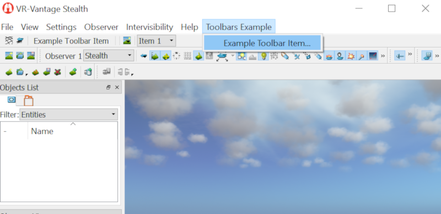This screenshot has width=441, height=214.
Task: Click the database cylinder add icon
Action: point(88,72)
